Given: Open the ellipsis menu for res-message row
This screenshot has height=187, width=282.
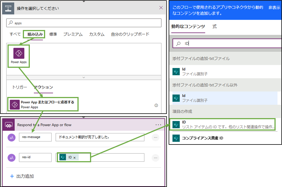Looking at the screenshot, I should pyautogui.click(x=155, y=138).
